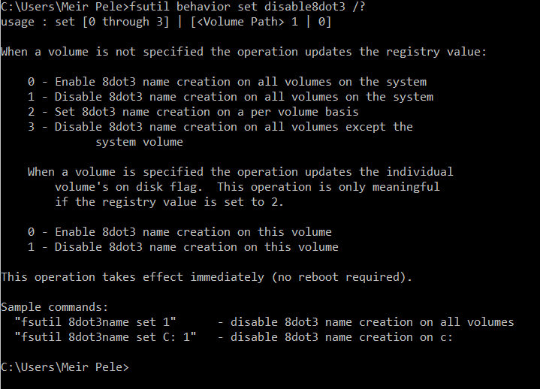540x389 pixels.
Task: Click 'if the registry value is set to 2' line
Action: [170, 202]
